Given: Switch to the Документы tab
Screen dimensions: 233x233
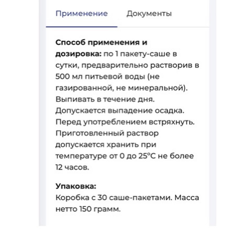Looking at the screenshot, I should tap(149, 14).
